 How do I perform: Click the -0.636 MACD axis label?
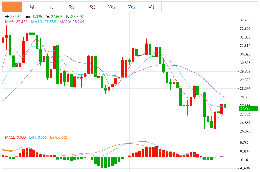pos(245,168)
